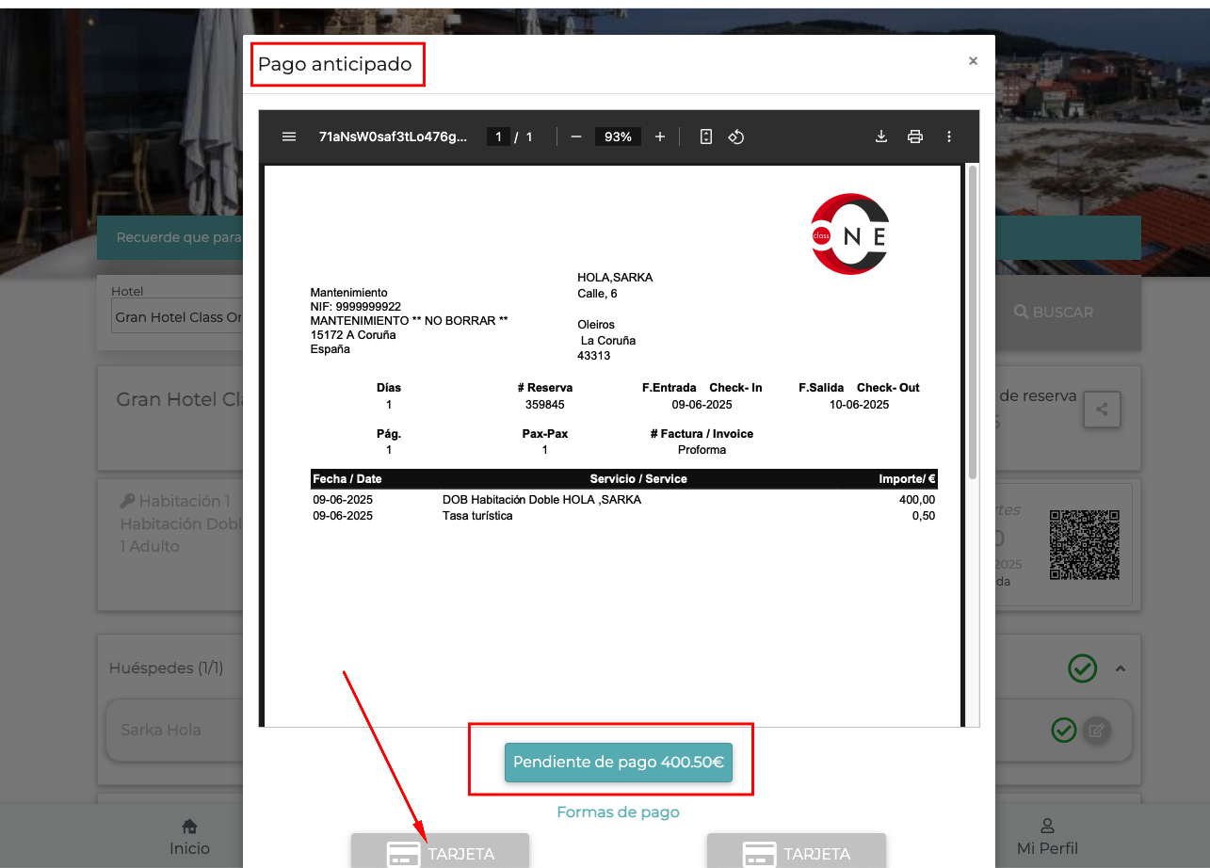Viewport: 1210px width, 868px height.
Task: Zoom in the PDF document
Action: click(659, 137)
